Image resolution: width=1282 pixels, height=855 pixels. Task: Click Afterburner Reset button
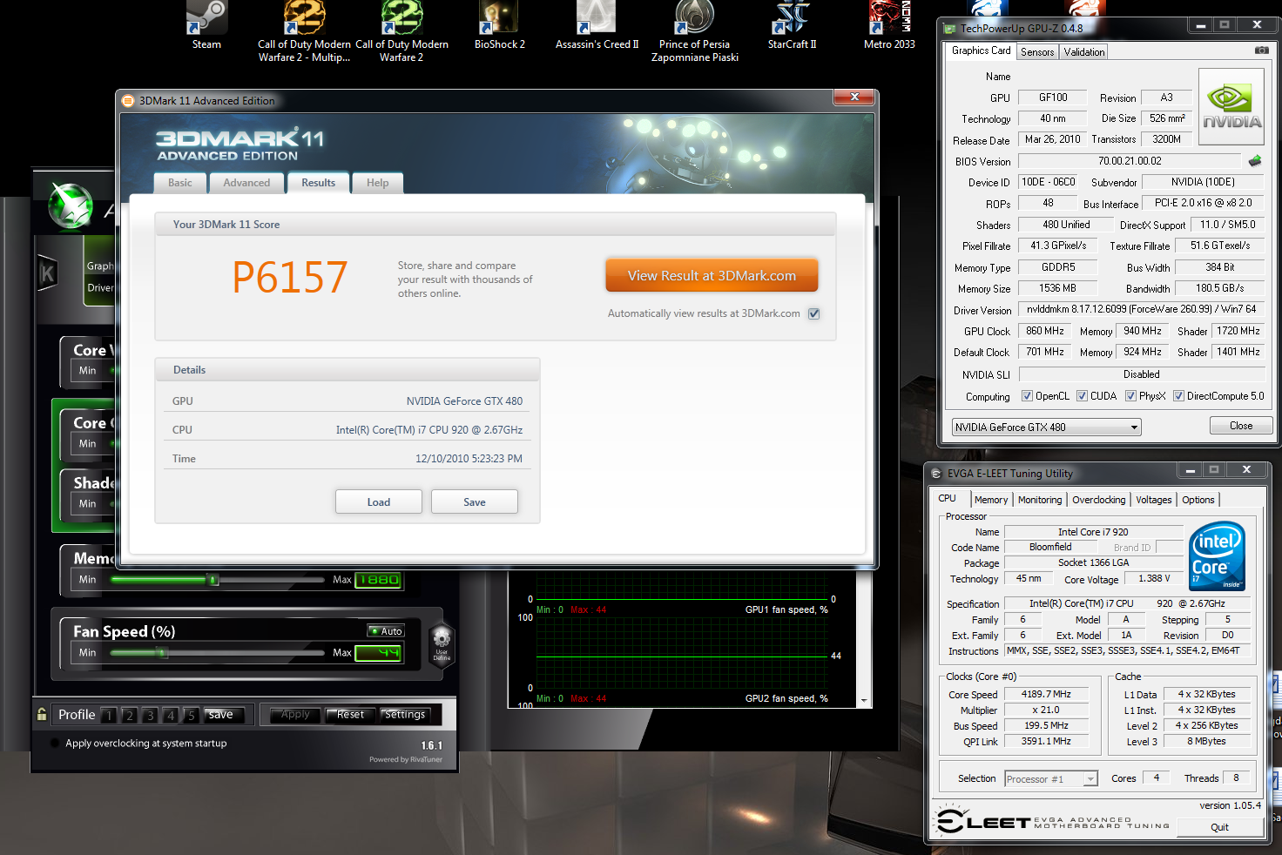(x=350, y=715)
